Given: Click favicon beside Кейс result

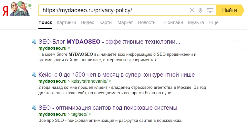Looking at the screenshot, I should (x=34, y=75).
